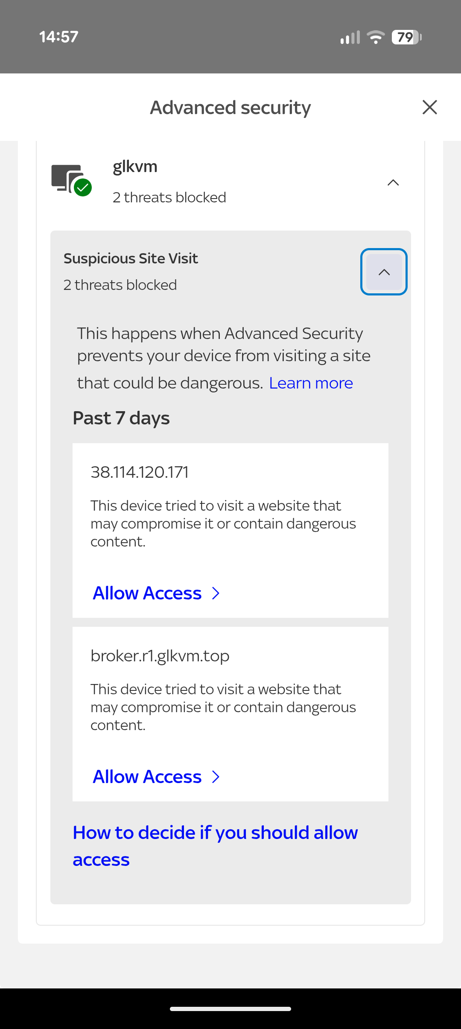Select the 38.114.120.171 blocked address text

click(140, 472)
